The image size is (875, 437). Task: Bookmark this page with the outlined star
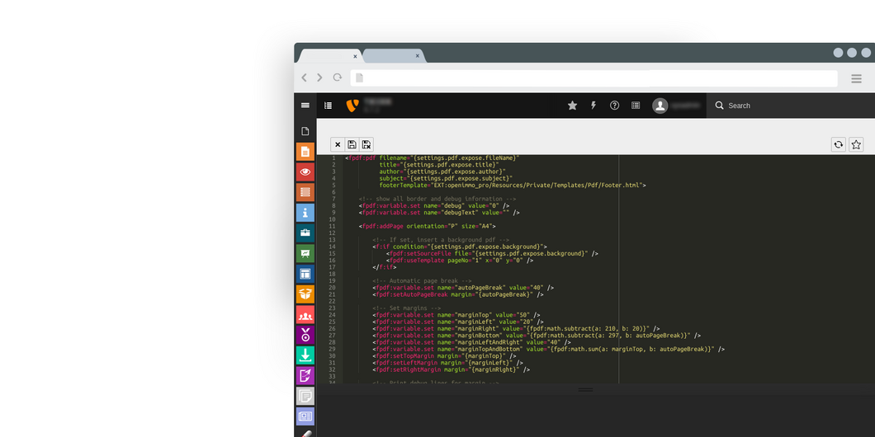click(856, 145)
